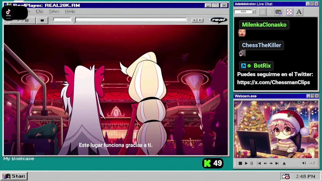Open the Auto dropdown in Live Chat
The image size is (322, 181).
click(254, 12)
